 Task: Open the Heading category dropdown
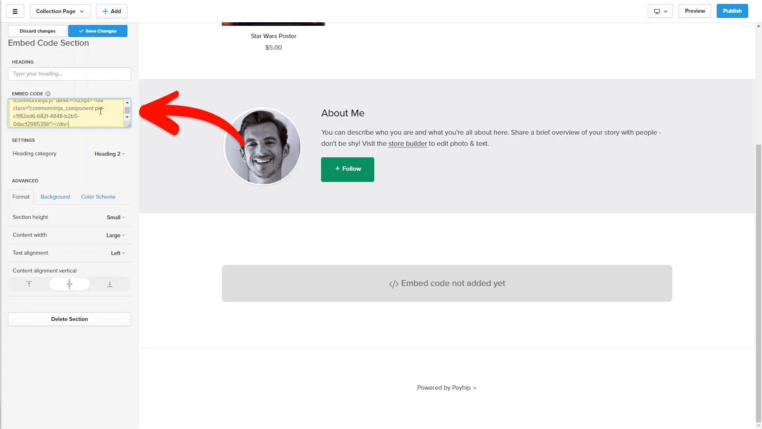pos(110,154)
